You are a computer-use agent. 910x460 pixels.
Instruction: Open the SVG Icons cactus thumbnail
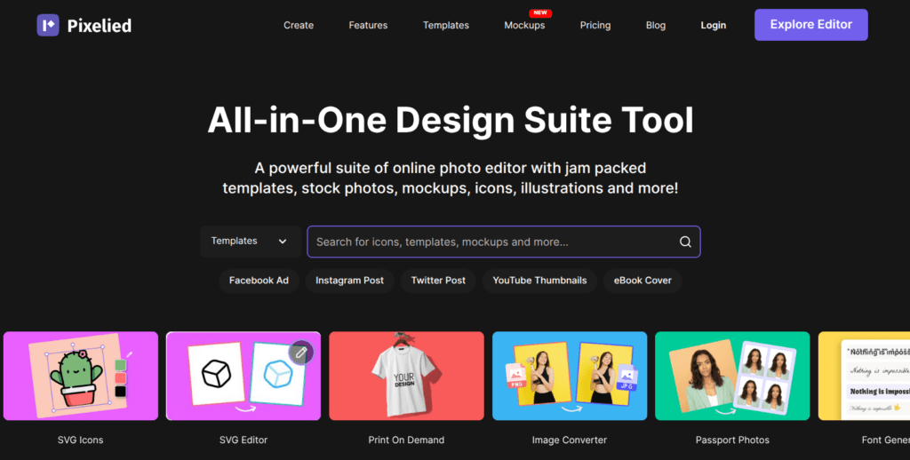point(80,376)
